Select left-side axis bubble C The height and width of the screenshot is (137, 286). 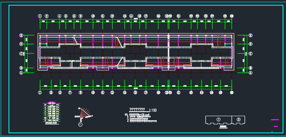pos(21,54)
